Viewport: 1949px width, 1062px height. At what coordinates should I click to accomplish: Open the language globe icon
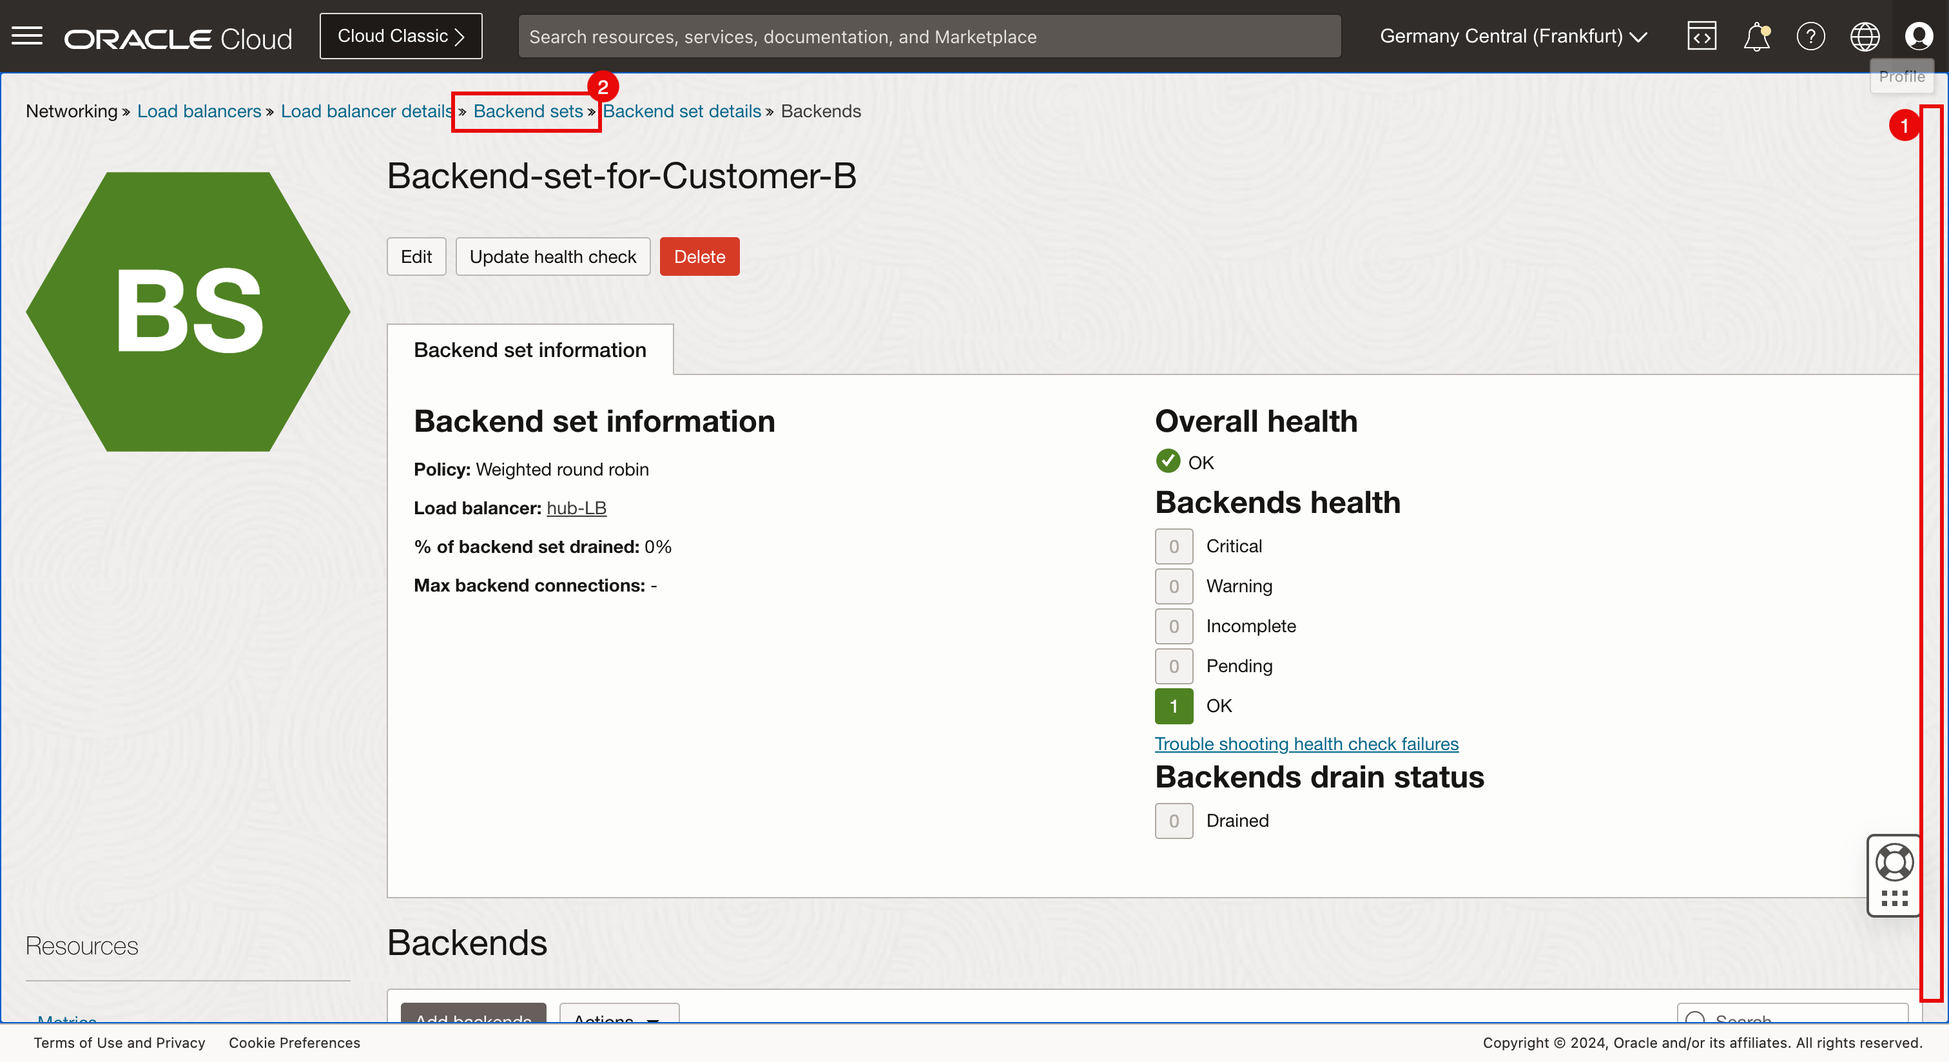pos(1865,35)
